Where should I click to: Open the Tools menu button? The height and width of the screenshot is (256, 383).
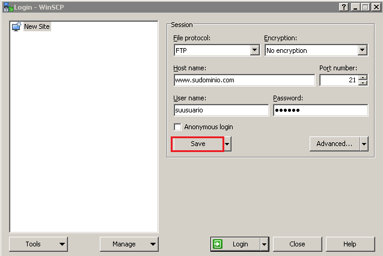pyautogui.click(x=38, y=244)
